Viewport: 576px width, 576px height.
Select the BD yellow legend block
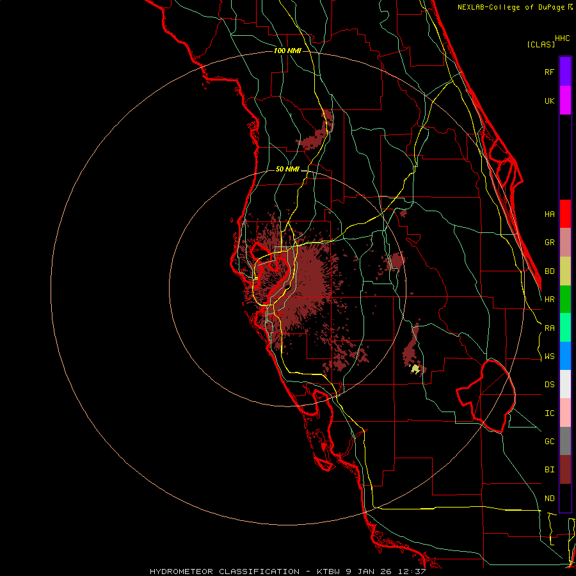tap(565, 271)
